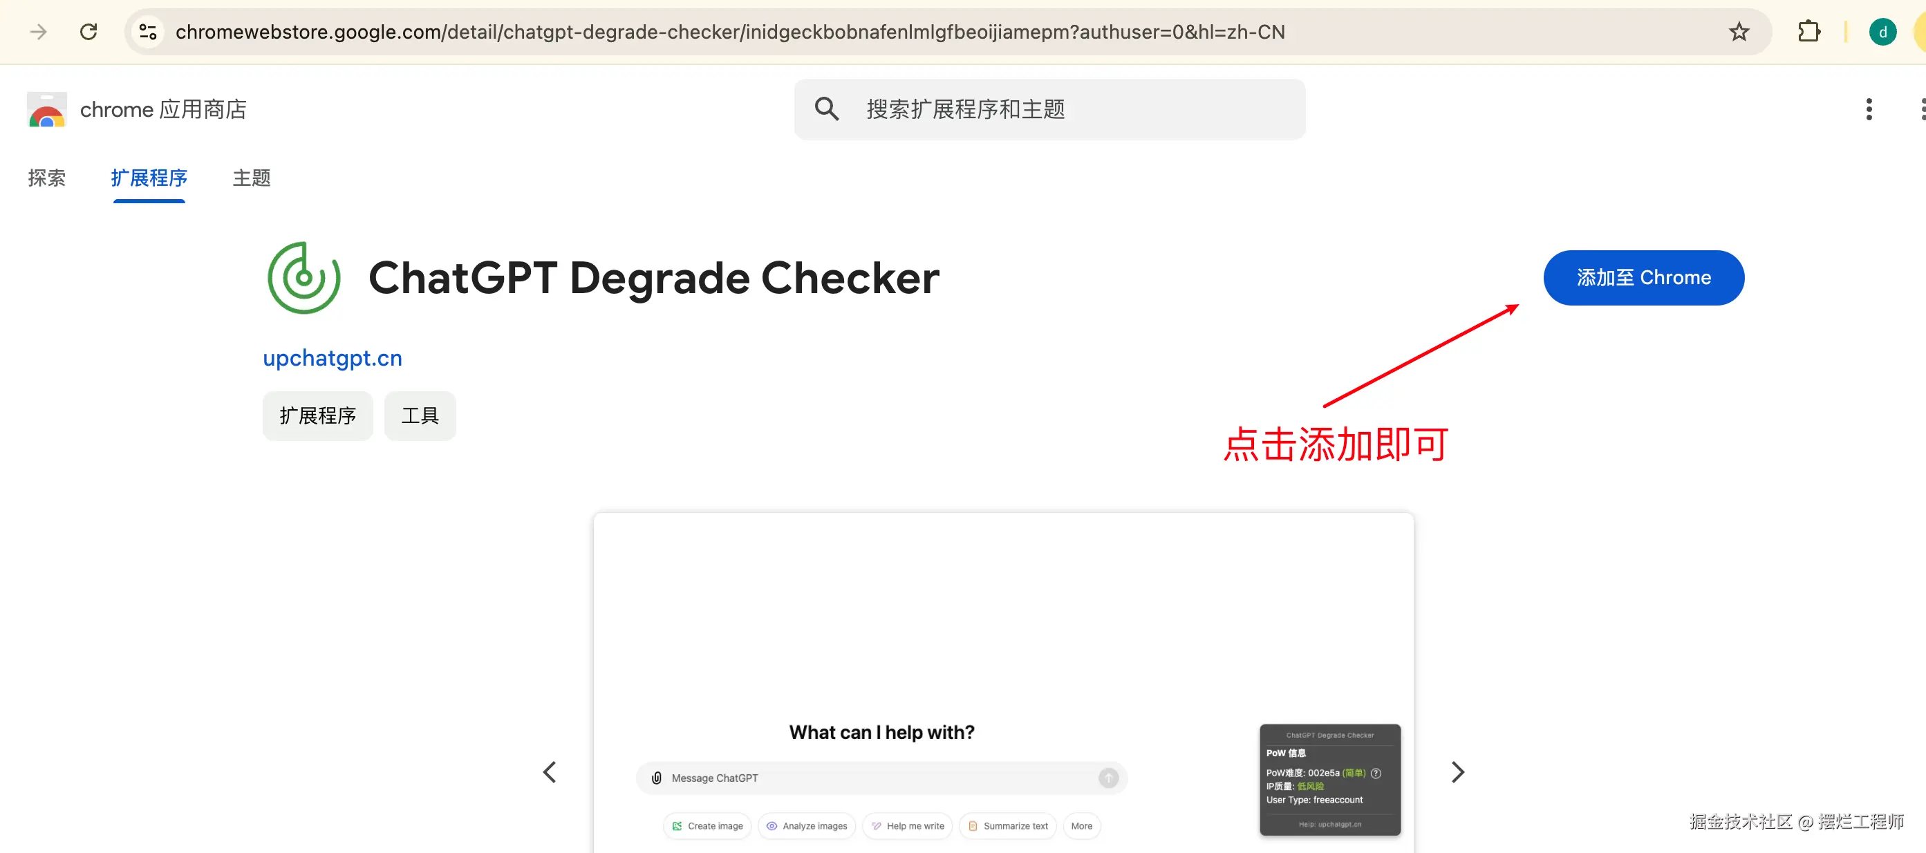Bookmark page using the star icon

coord(1739,31)
